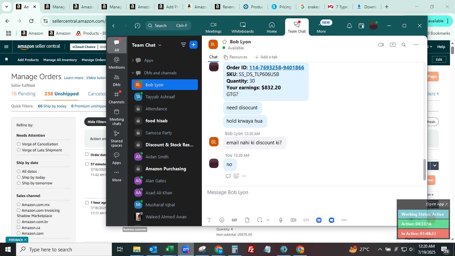Open Channels in Zoom sidebar

click(x=117, y=97)
